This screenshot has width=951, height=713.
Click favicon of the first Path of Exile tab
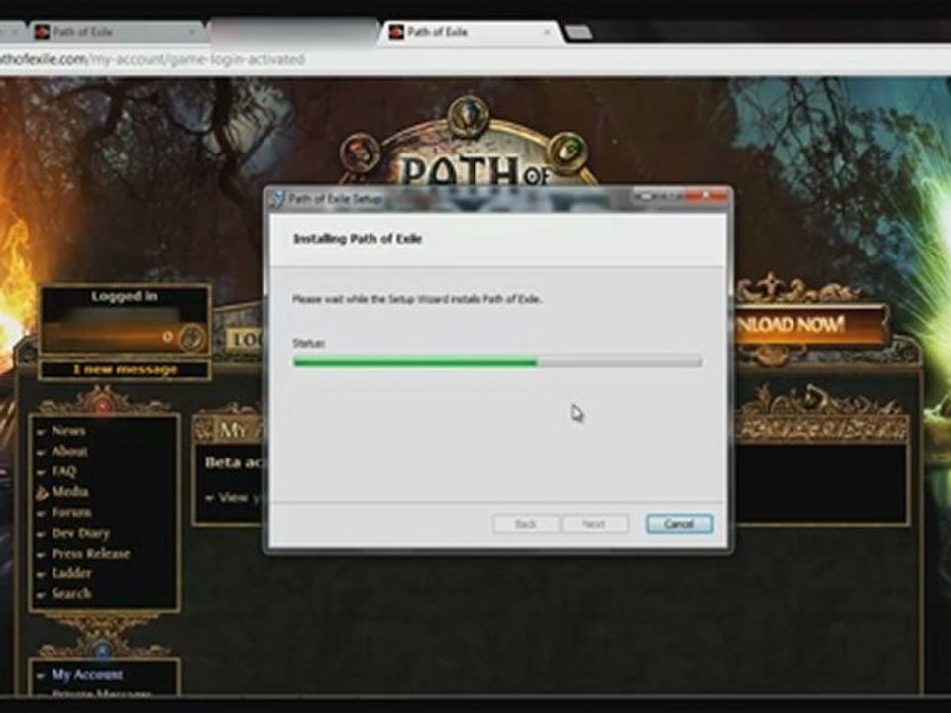pos(42,32)
